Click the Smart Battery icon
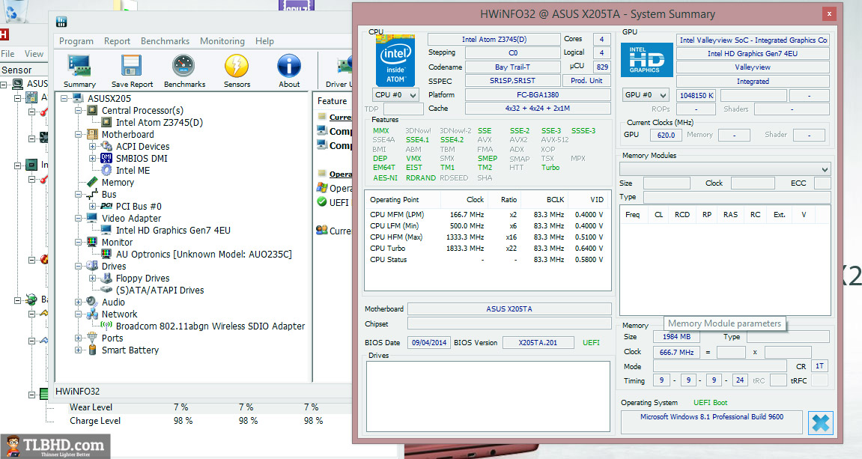 [x=92, y=350]
